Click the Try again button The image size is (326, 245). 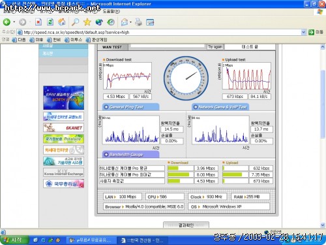(x=215, y=47)
